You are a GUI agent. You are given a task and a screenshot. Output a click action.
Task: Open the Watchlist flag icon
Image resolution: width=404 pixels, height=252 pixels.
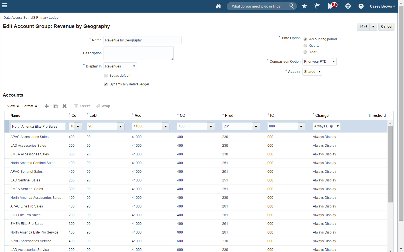317,6
